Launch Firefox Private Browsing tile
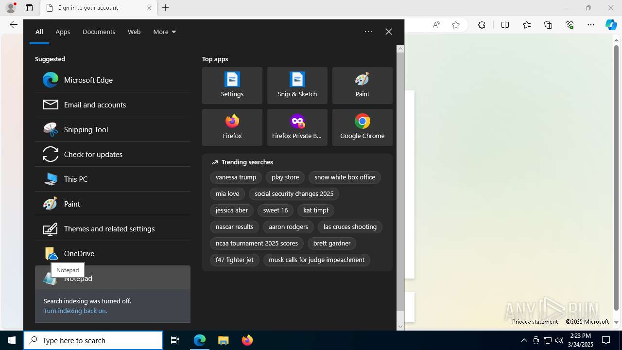 [x=297, y=127]
